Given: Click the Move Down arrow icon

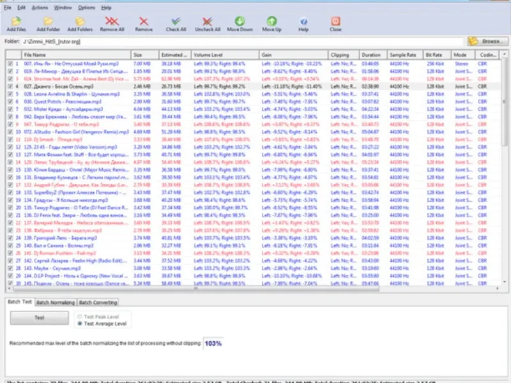Looking at the screenshot, I should (240, 21).
